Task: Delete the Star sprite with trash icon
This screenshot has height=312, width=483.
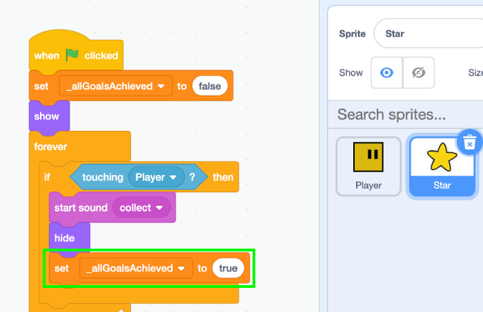Action: (469, 142)
